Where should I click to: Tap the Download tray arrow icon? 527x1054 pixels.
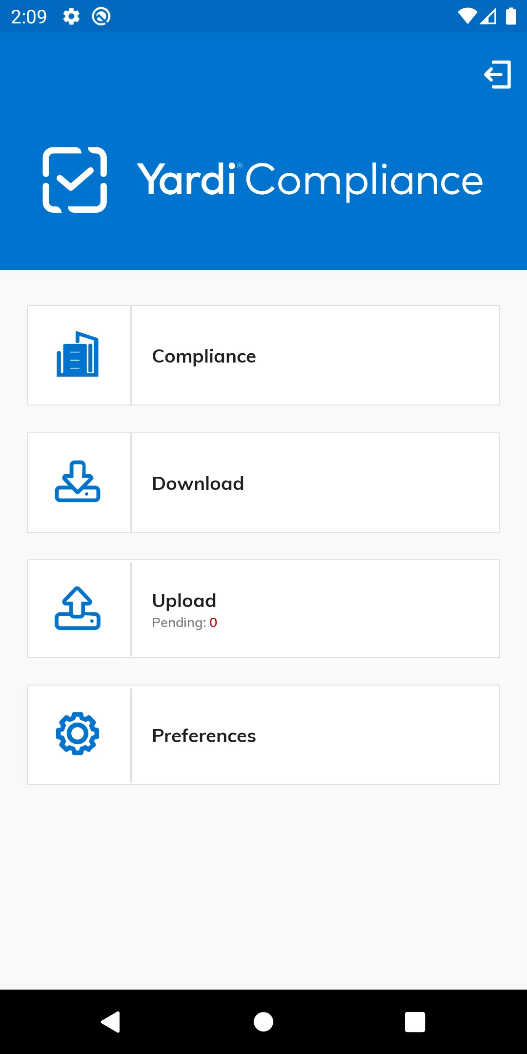click(x=78, y=481)
